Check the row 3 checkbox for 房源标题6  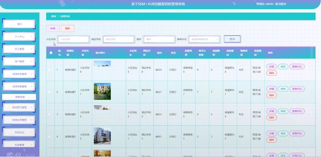49,114
